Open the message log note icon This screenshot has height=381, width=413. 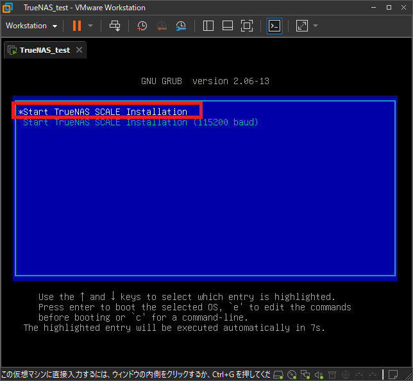393,375
